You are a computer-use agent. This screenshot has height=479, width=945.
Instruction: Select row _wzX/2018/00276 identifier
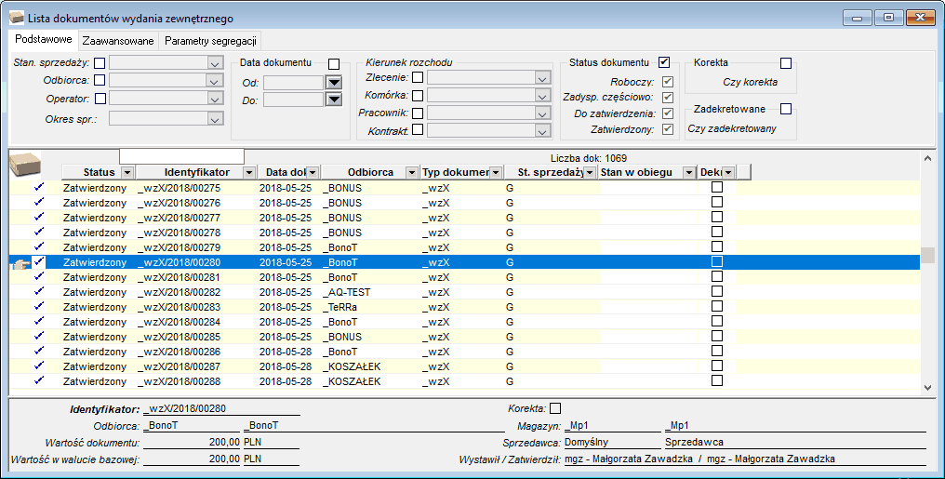pos(179,203)
